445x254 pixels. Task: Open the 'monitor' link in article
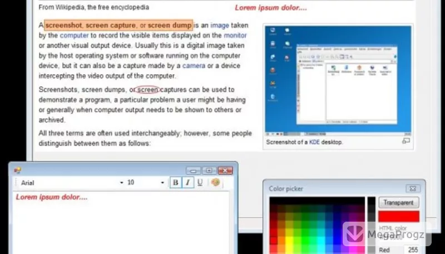(x=235, y=36)
